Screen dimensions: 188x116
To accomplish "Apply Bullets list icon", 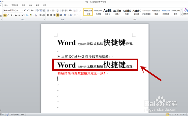I will (48, 10).
